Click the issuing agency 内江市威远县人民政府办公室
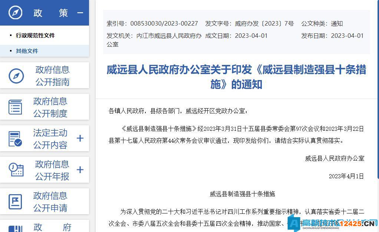 [154, 40]
